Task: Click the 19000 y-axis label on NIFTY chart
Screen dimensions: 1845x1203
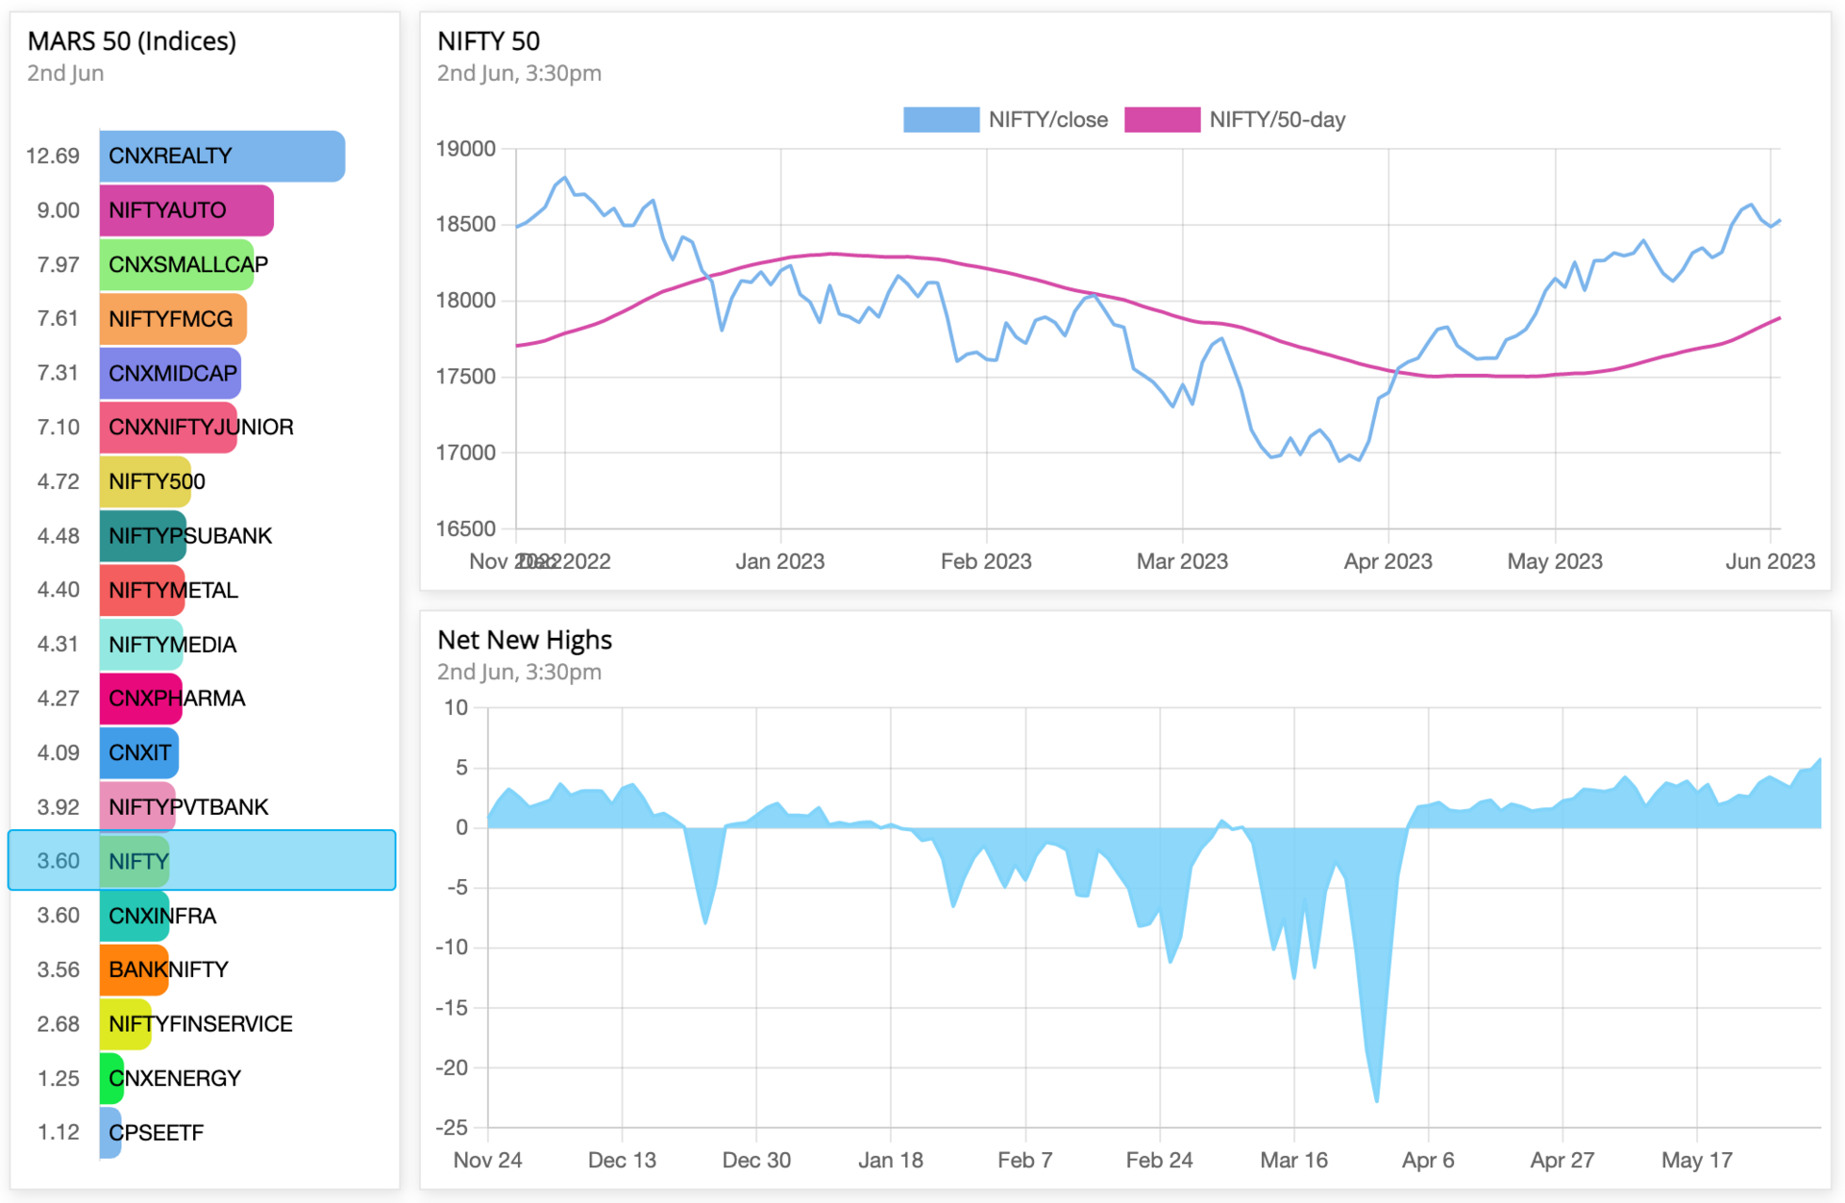Action: click(x=466, y=149)
